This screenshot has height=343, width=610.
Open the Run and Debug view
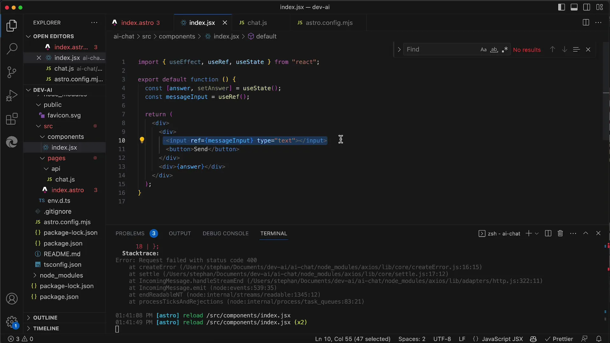[12, 95]
